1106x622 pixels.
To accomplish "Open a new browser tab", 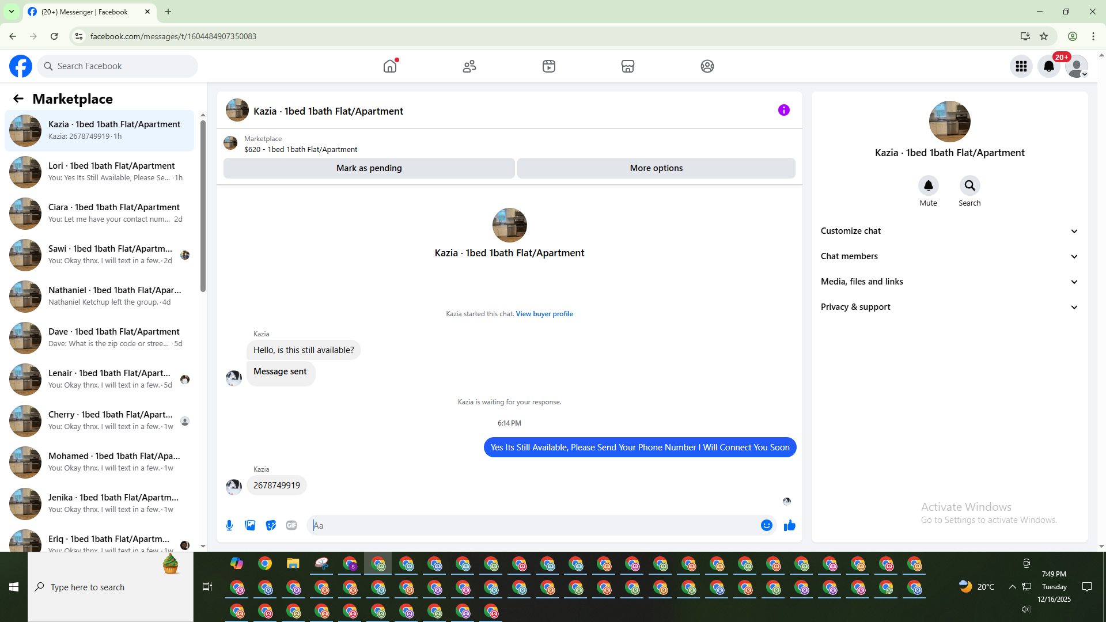I will 168,12.
